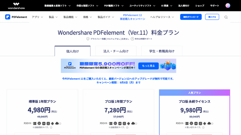Viewport: 241px width, 135px height.
Task: Click the 人気プラン ribbon label
Action: tap(195, 93)
